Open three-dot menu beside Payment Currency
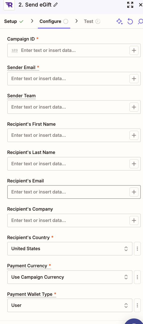The image size is (143, 324). click(137, 277)
